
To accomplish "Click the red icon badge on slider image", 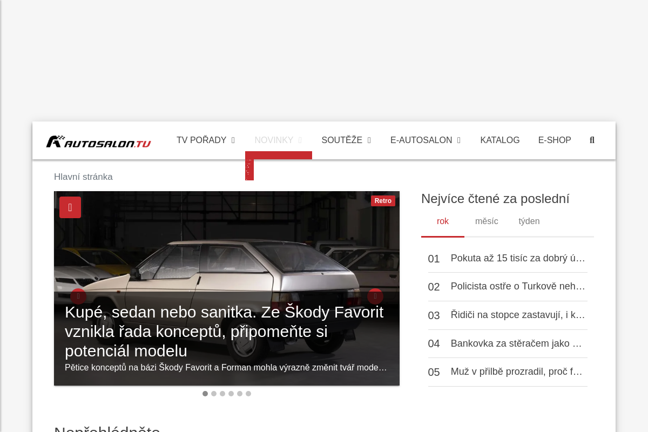I will [x=70, y=207].
